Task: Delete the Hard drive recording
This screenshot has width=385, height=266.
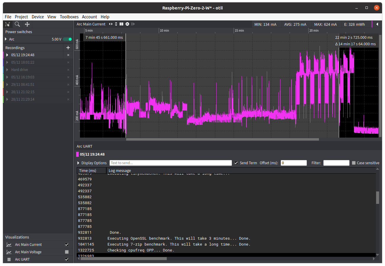Action: (68, 70)
